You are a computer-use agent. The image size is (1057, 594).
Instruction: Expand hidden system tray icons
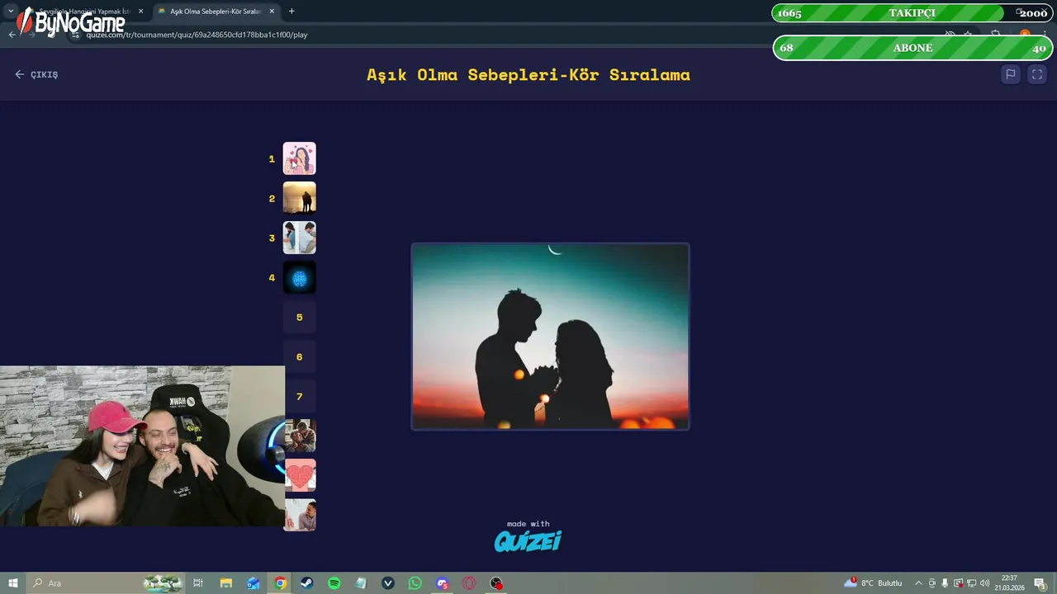(918, 583)
